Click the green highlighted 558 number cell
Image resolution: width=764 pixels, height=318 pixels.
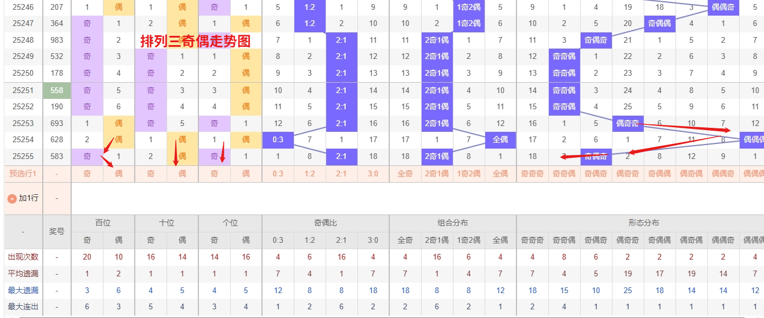coord(57,90)
